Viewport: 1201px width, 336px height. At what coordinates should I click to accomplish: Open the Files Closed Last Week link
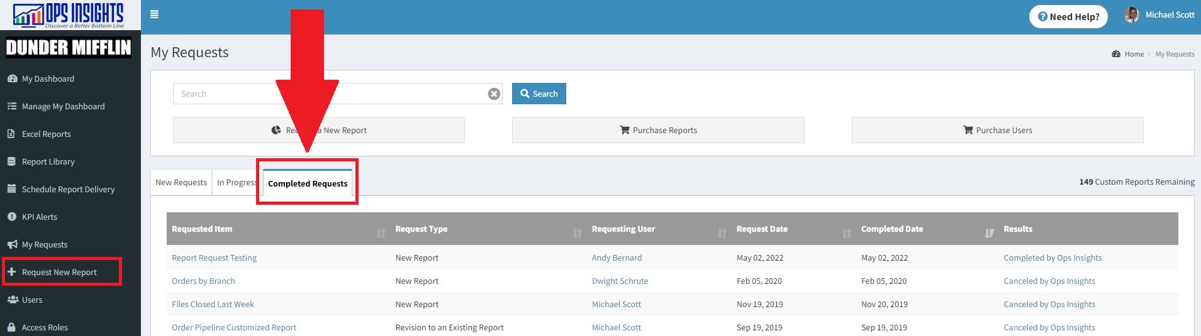tap(213, 304)
